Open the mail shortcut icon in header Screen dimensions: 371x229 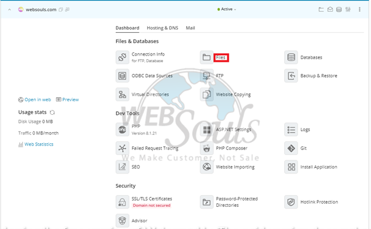click(330, 9)
